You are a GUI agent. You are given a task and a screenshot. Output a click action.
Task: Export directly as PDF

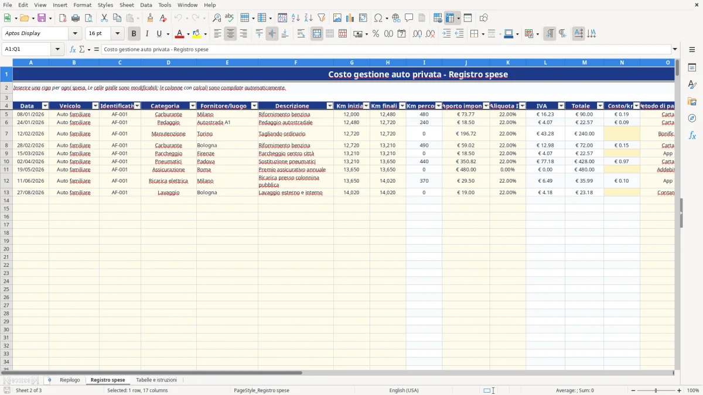(63, 18)
